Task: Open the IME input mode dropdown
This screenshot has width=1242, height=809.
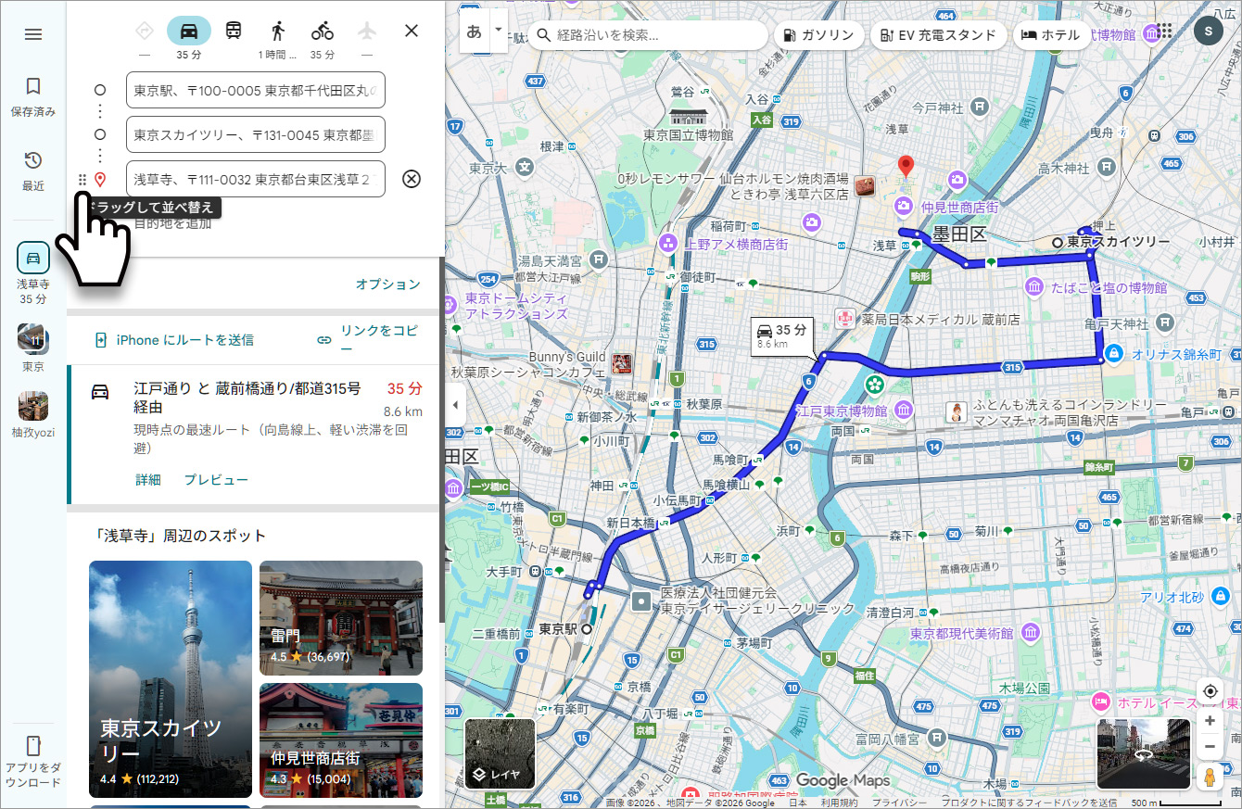Action: coord(497,31)
